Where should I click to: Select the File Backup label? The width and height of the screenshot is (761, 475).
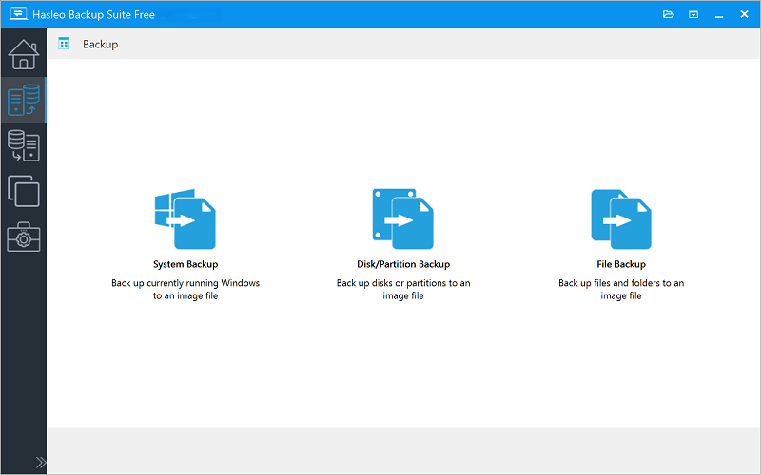(621, 264)
